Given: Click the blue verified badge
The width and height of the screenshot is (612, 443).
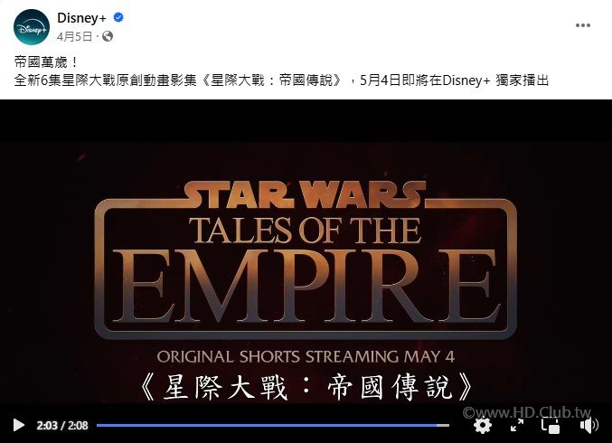Looking at the screenshot, I should 118,17.
